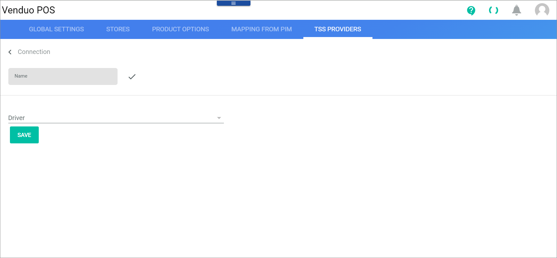Open the help question mark icon
This screenshot has width=557, height=258.
coord(471,11)
